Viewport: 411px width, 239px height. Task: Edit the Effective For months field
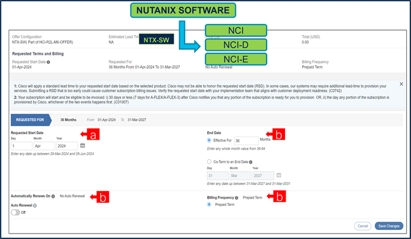click(x=246, y=141)
